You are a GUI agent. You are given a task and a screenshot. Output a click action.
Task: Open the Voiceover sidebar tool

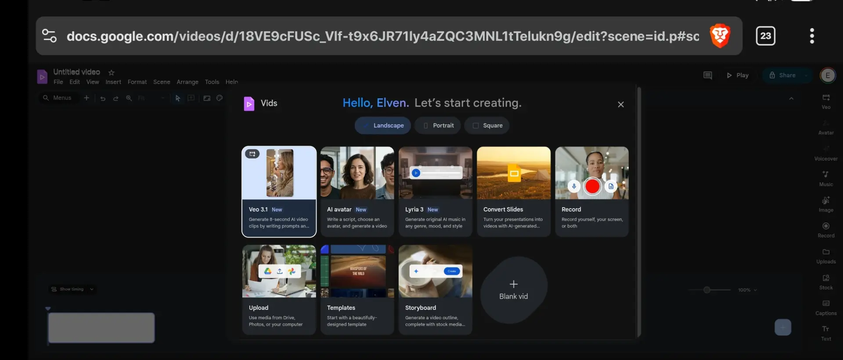[826, 153]
